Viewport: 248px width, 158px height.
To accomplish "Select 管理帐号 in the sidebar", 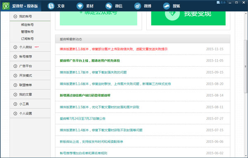I will 27,32.
